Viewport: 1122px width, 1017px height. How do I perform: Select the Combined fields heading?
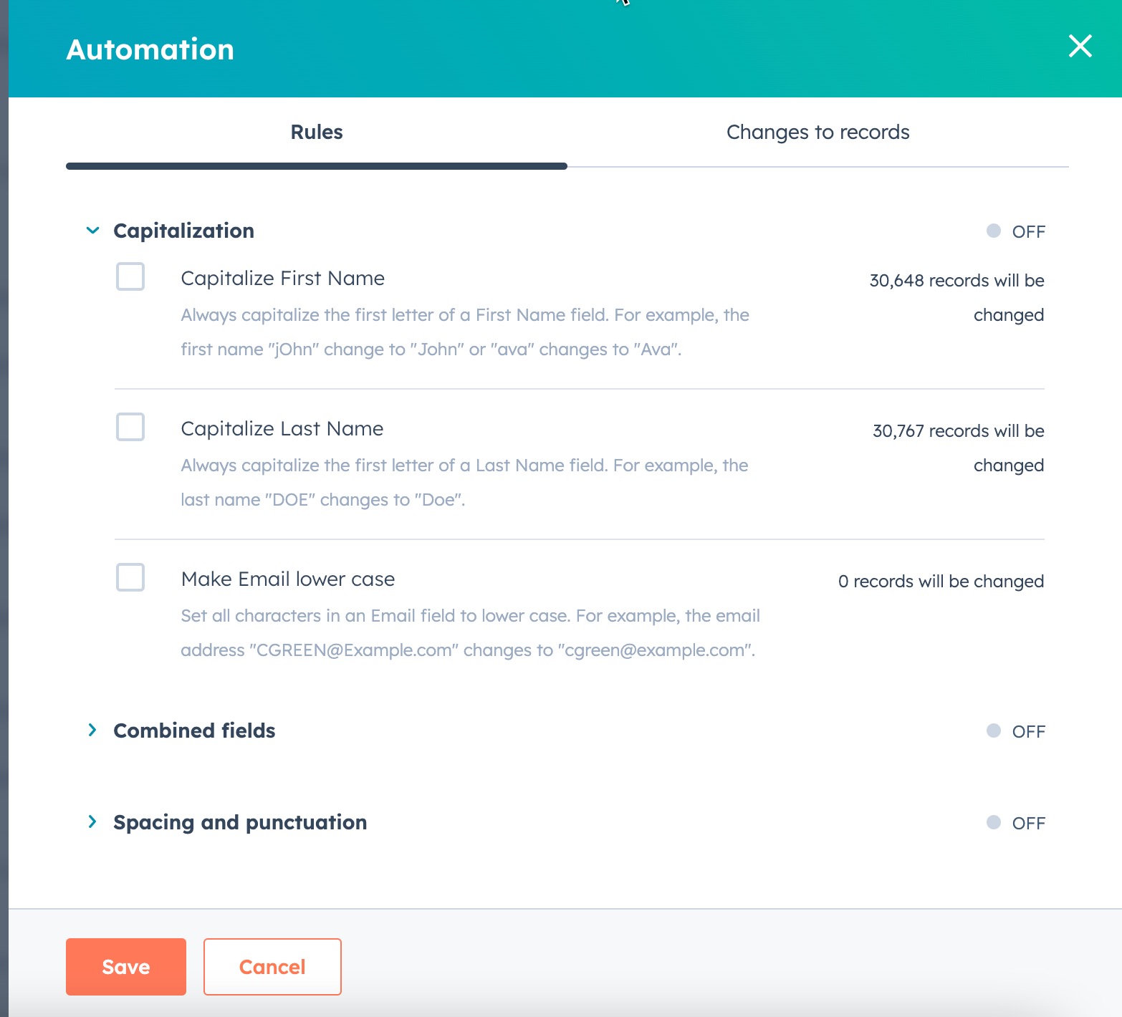[x=194, y=731]
